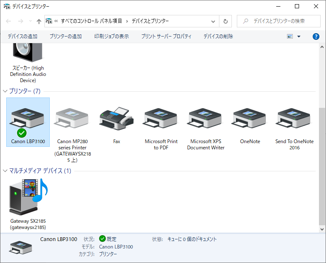Click デバイスの追加 in the command bar
The height and width of the screenshot is (263, 326).
click(x=22, y=37)
